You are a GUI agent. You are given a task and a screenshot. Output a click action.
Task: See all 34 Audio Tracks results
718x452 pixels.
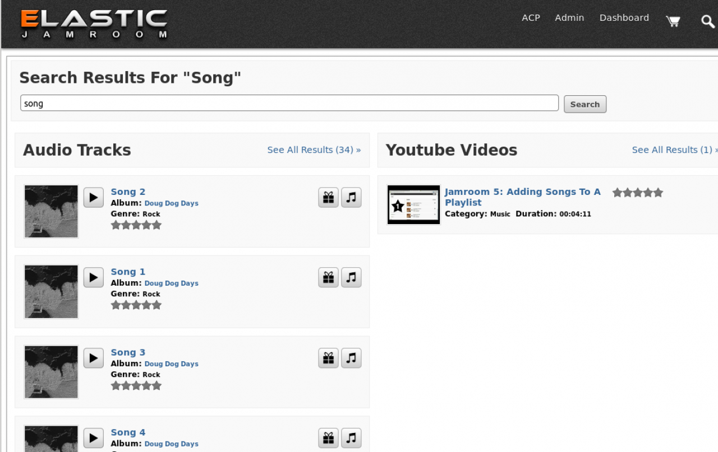[x=314, y=150]
